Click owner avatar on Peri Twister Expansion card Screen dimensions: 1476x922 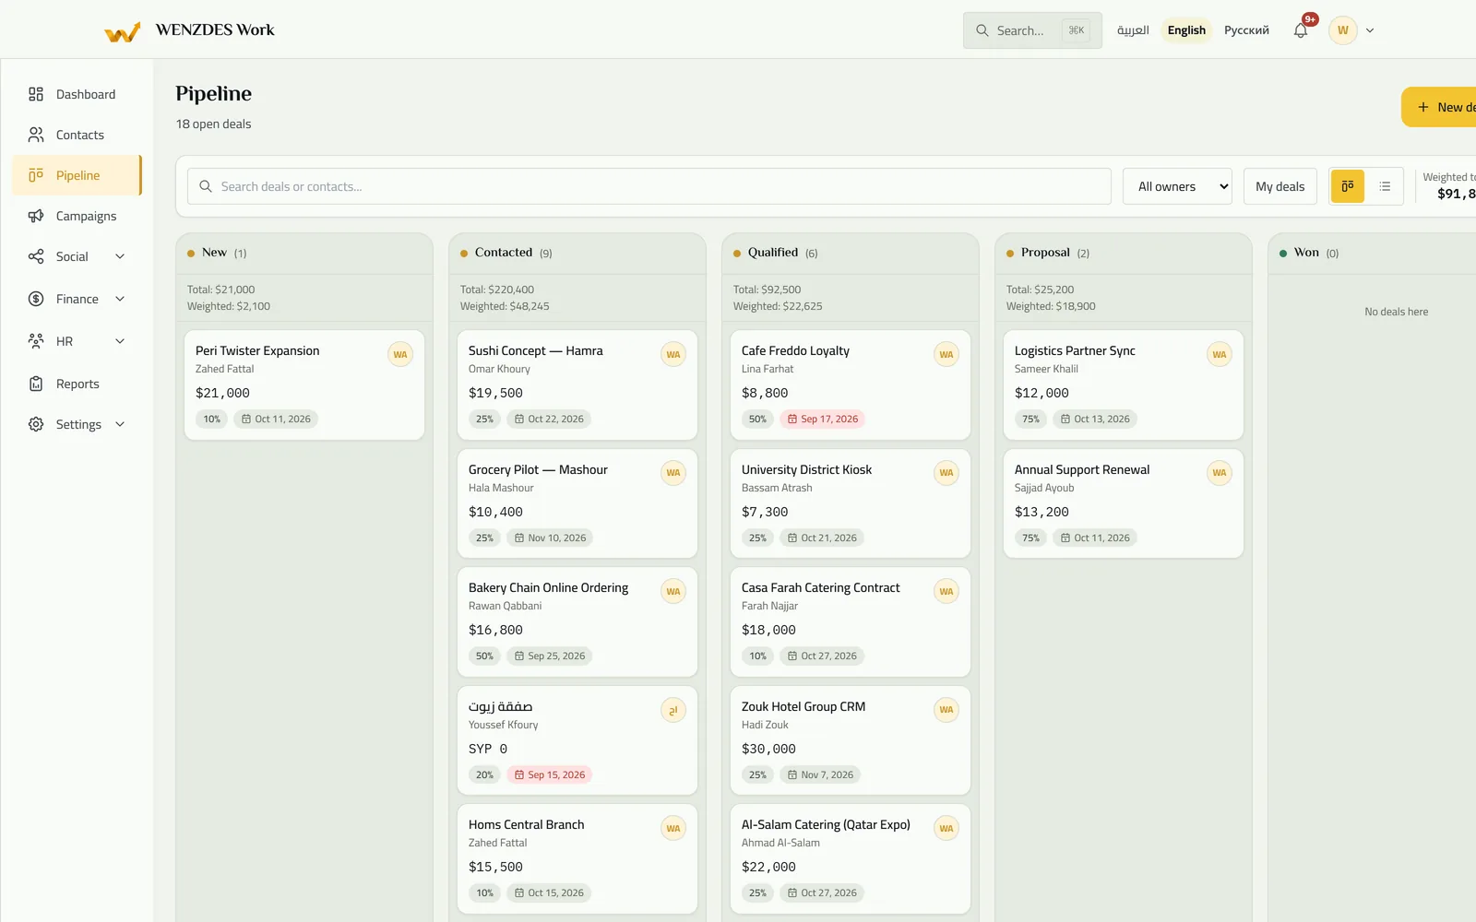(x=400, y=354)
